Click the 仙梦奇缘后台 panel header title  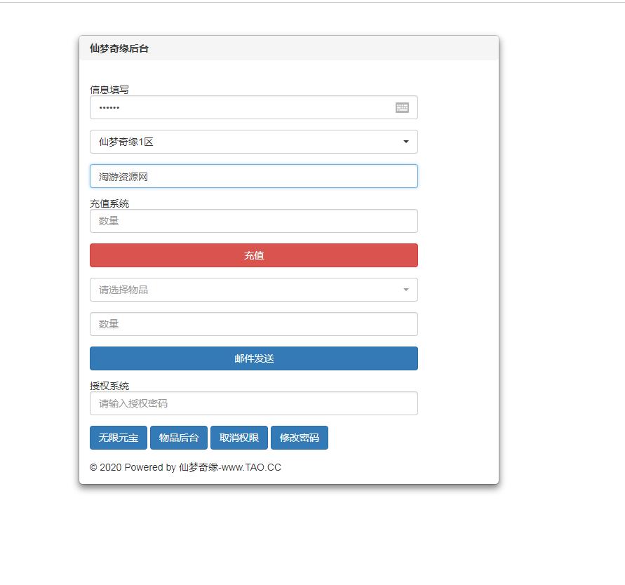119,48
